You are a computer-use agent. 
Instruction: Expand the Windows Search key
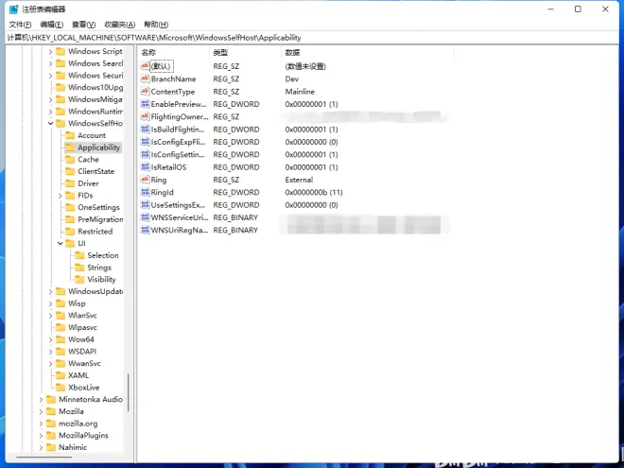coord(50,63)
